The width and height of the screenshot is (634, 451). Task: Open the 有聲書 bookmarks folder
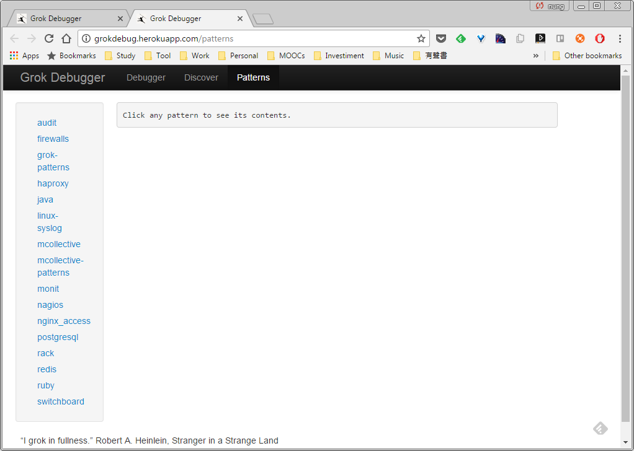[x=431, y=56]
